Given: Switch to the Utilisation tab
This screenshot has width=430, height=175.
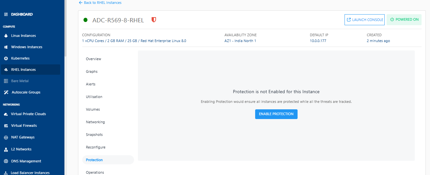Looking at the screenshot, I should click(x=94, y=97).
